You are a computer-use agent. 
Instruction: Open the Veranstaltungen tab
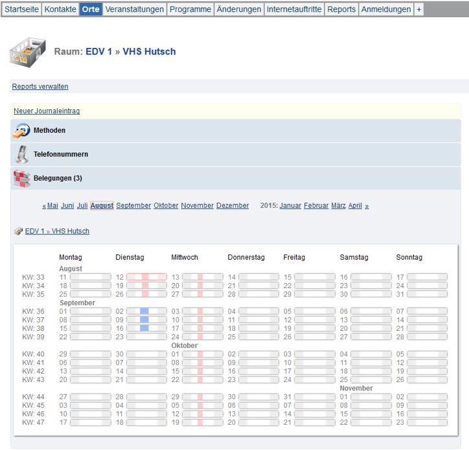pos(134,9)
